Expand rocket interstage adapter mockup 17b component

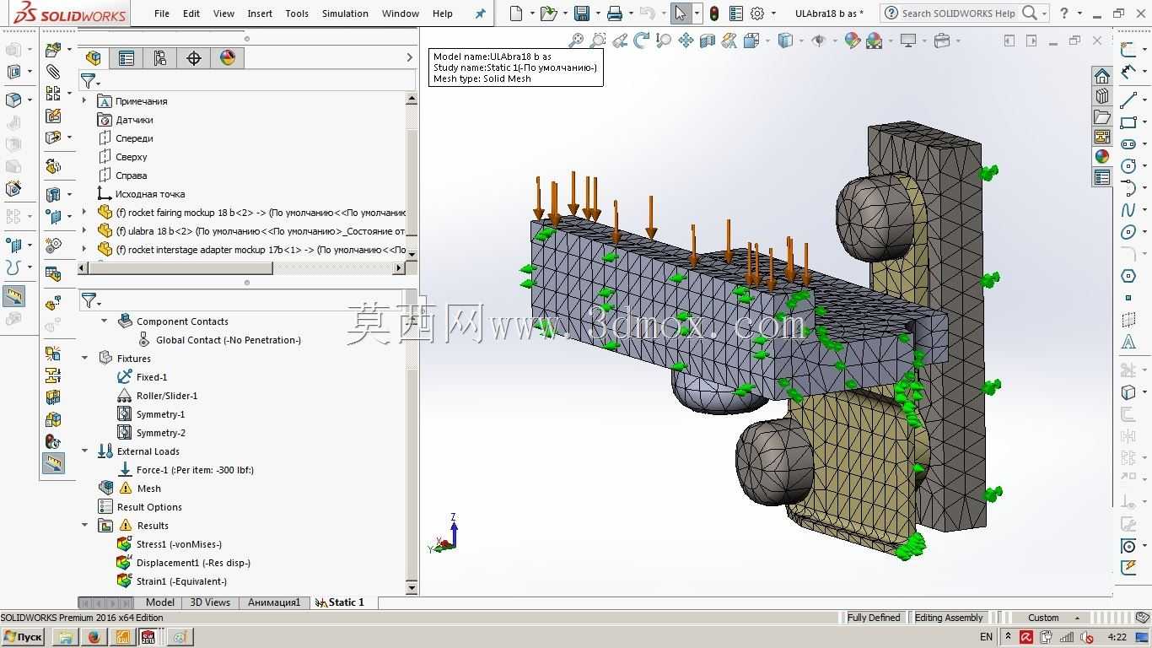(x=84, y=250)
